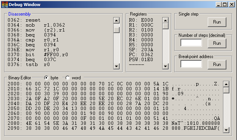This screenshot has height=140, width=237.
Task: Click Disassembly scrollbar up arrow
Action: (116, 20)
